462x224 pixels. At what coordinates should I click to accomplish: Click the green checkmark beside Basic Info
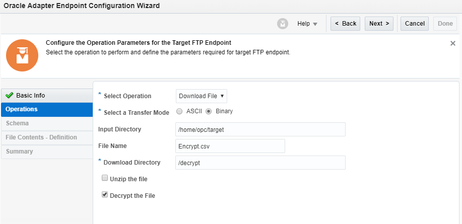point(9,96)
